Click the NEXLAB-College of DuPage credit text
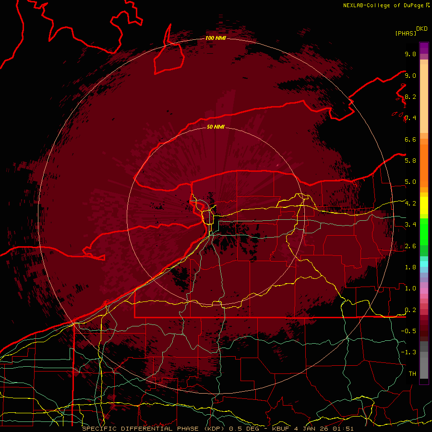 coord(384,5)
